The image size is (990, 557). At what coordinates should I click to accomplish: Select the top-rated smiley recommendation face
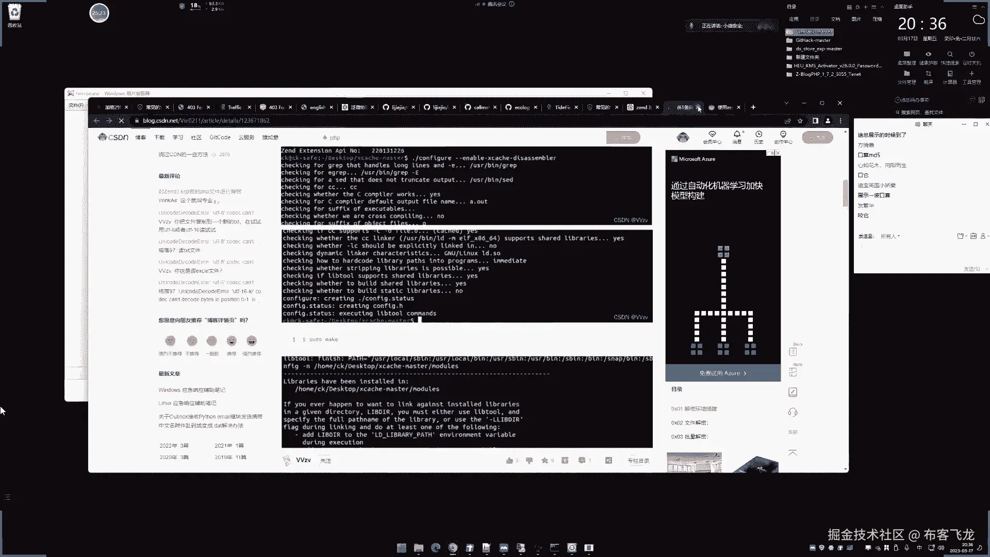252,341
